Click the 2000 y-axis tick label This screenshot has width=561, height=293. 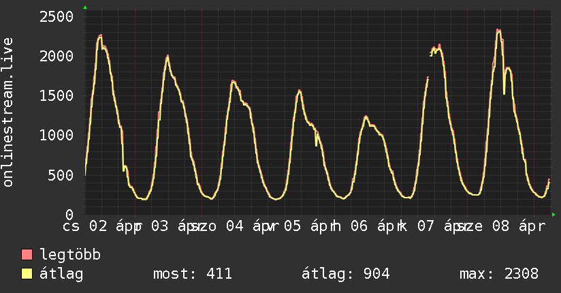pyautogui.click(x=56, y=57)
